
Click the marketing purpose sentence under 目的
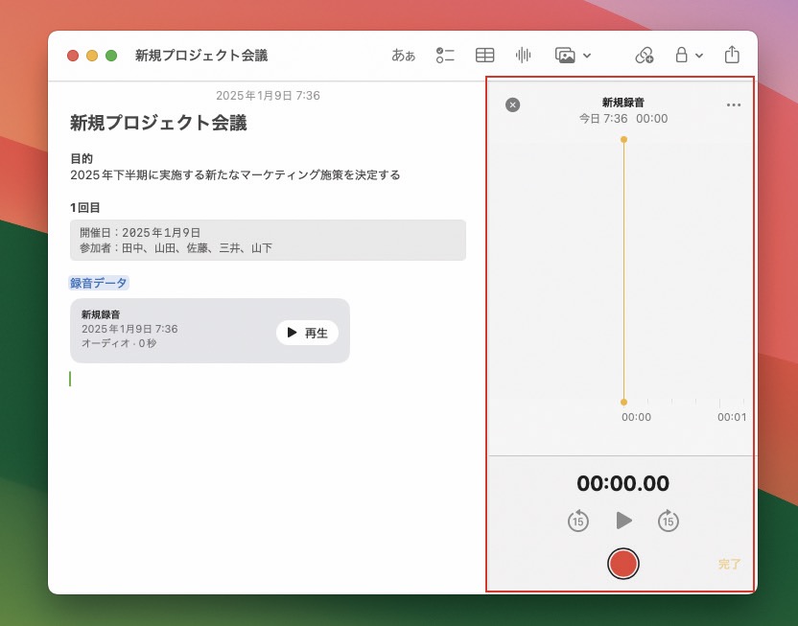coord(235,174)
